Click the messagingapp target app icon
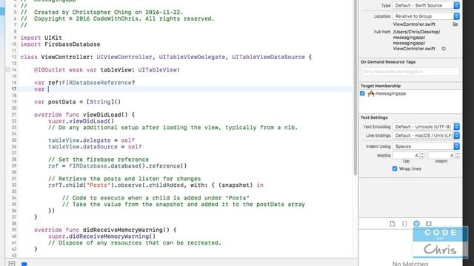Image resolution: width=474 pixels, height=266 pixels. (370, 94)
